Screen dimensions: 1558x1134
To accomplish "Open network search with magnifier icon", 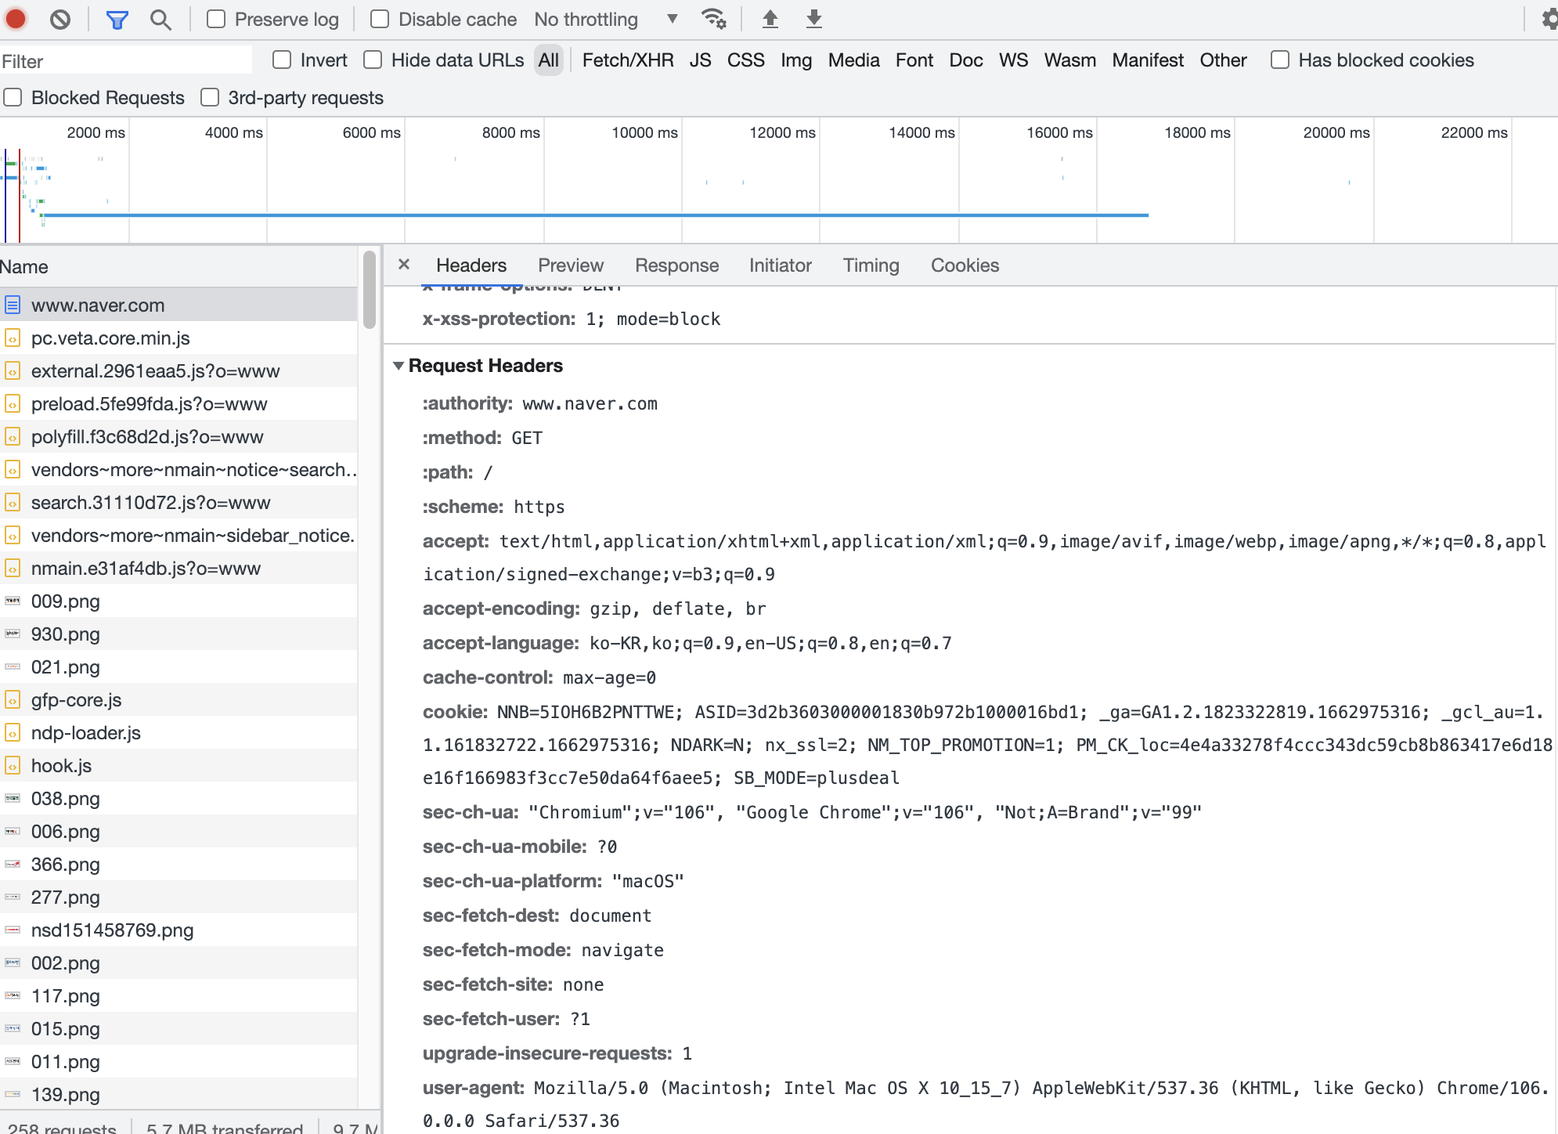I will tap(160, 19).
